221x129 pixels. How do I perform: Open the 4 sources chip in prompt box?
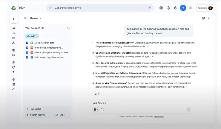96,109
